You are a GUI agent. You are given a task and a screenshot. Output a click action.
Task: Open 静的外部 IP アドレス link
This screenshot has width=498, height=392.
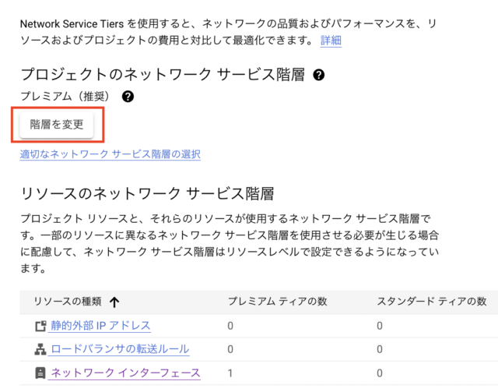100,326
